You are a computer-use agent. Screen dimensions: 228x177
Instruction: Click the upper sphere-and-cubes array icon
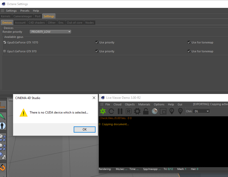point(3,138)
